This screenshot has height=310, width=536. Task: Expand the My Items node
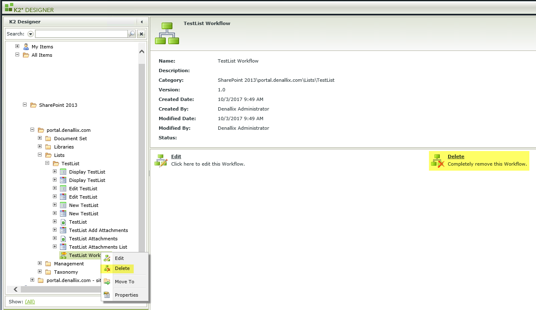pyautogui.click(x=17, y=46)
